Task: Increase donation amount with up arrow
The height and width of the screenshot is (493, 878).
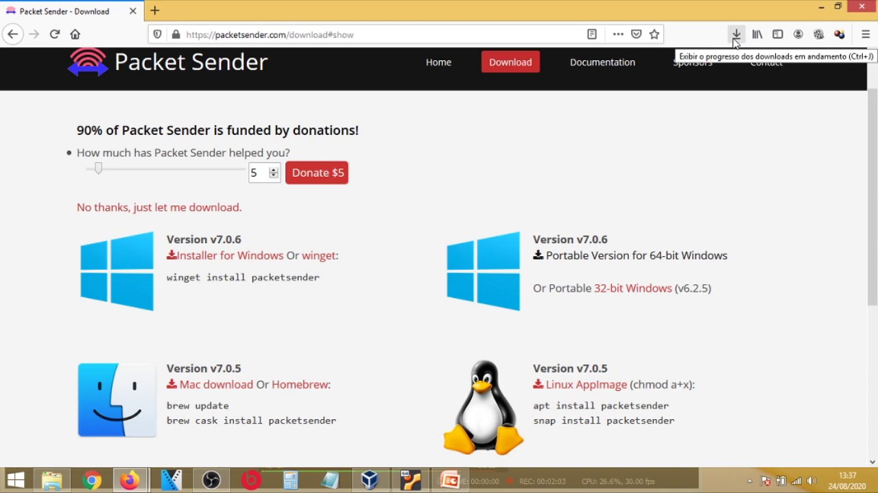Action: (x=274, y=169)
